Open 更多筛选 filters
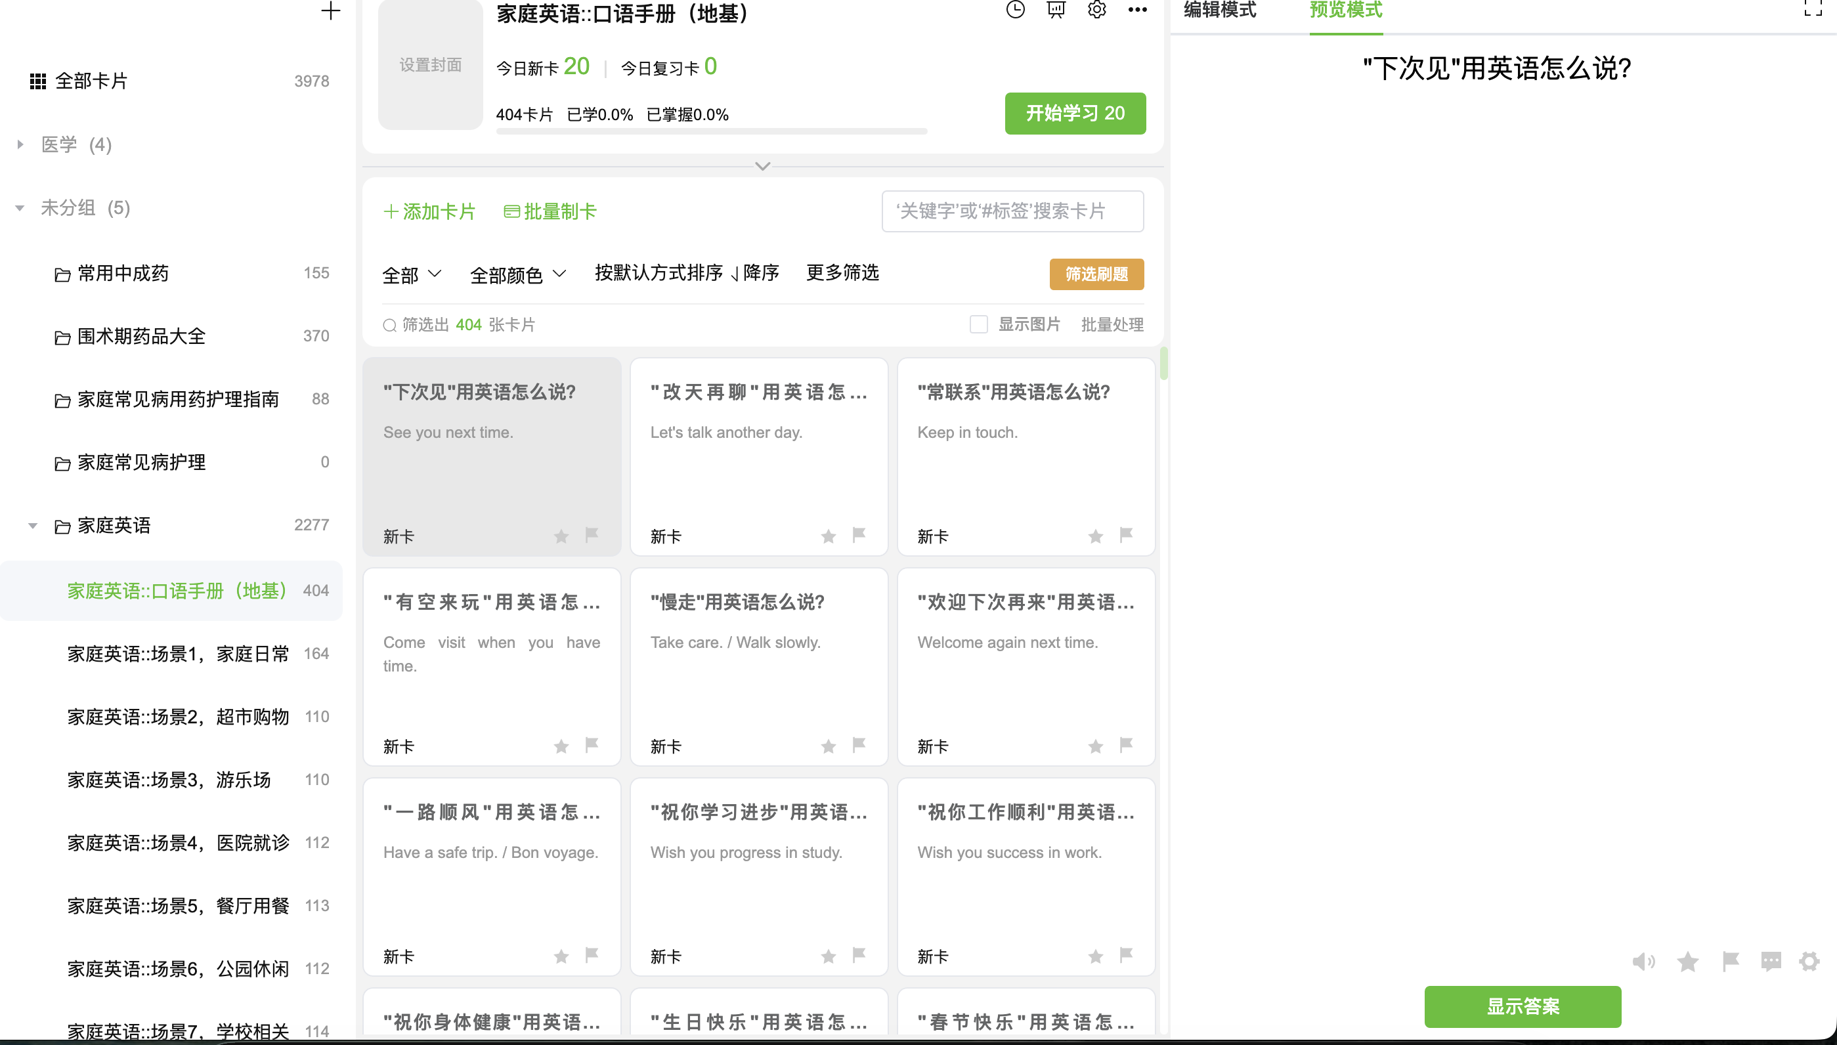 pos(842,272)
